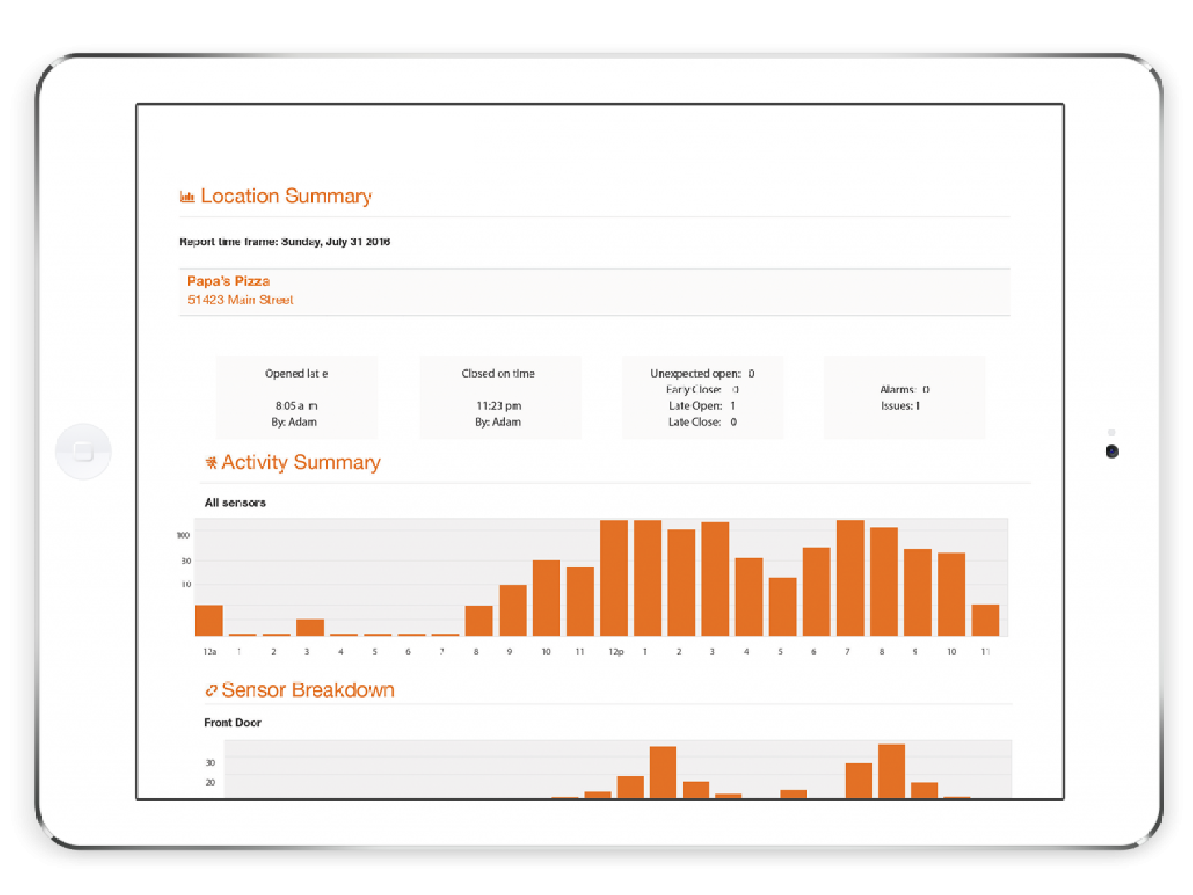1193x895 pixels.
Task: Click the 10am bar in All sensors chart
Action: pyautogui.click(x=546, y=598)
